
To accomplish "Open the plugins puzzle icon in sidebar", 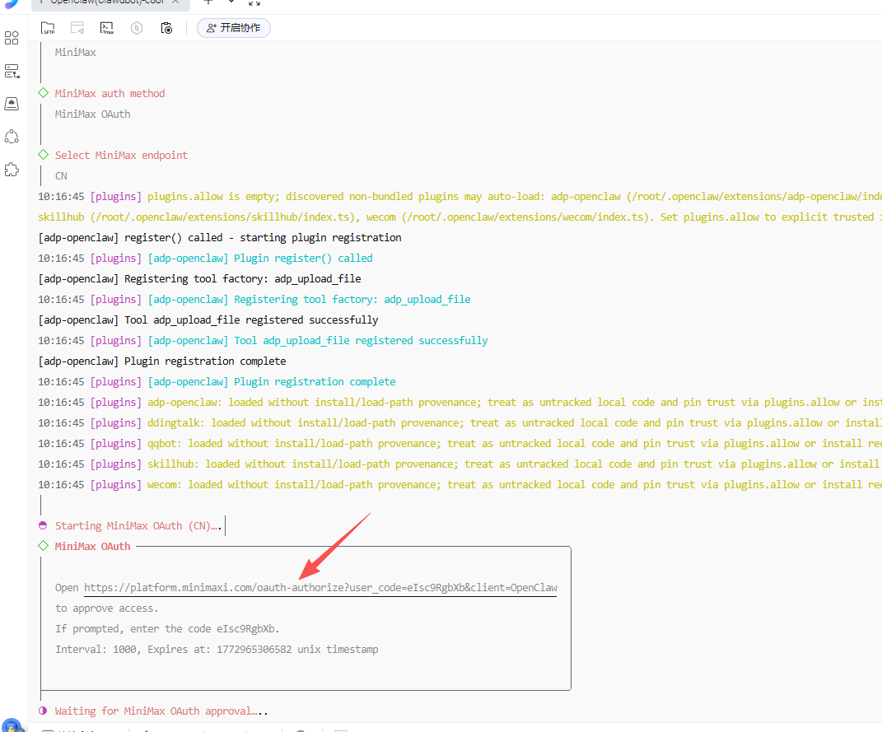I will (12, 170).
